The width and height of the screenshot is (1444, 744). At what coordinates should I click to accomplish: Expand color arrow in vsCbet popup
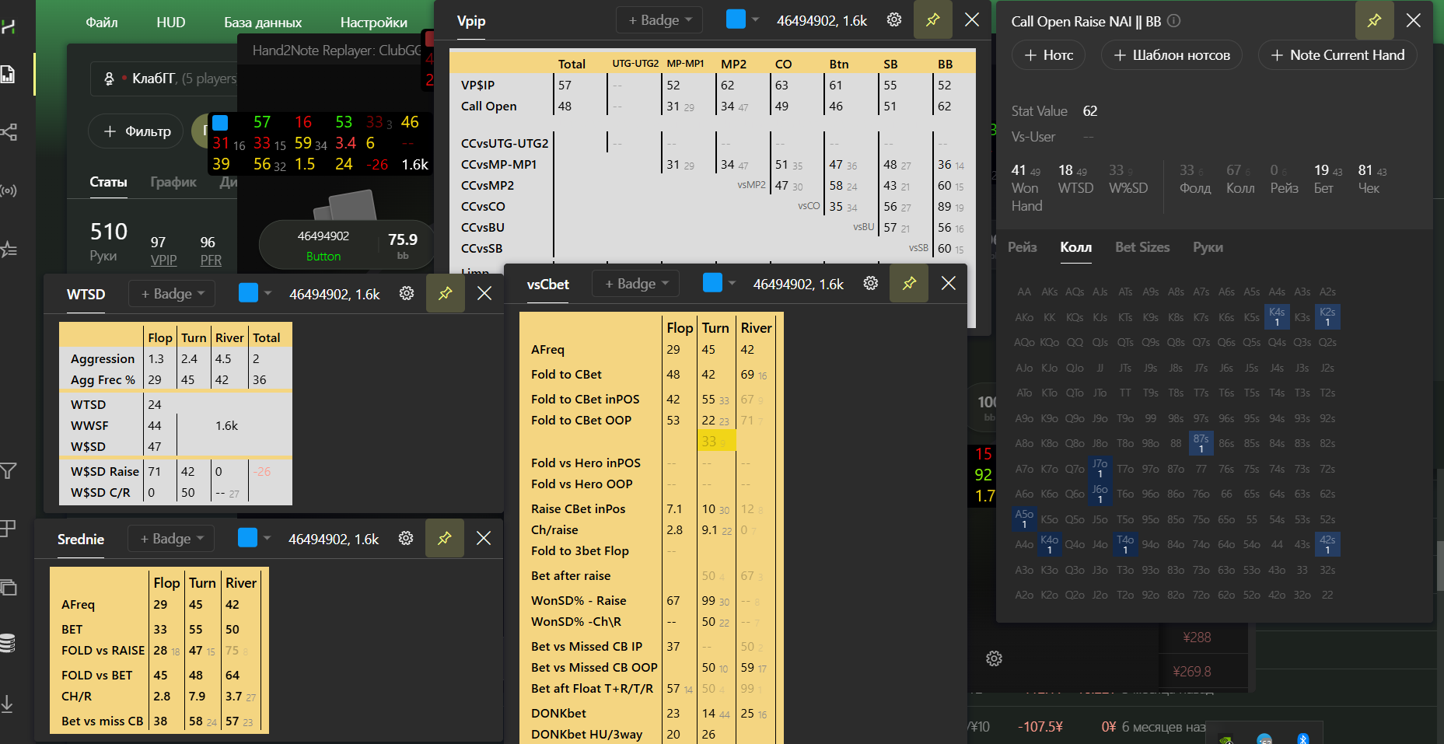[x=732, y=284]
